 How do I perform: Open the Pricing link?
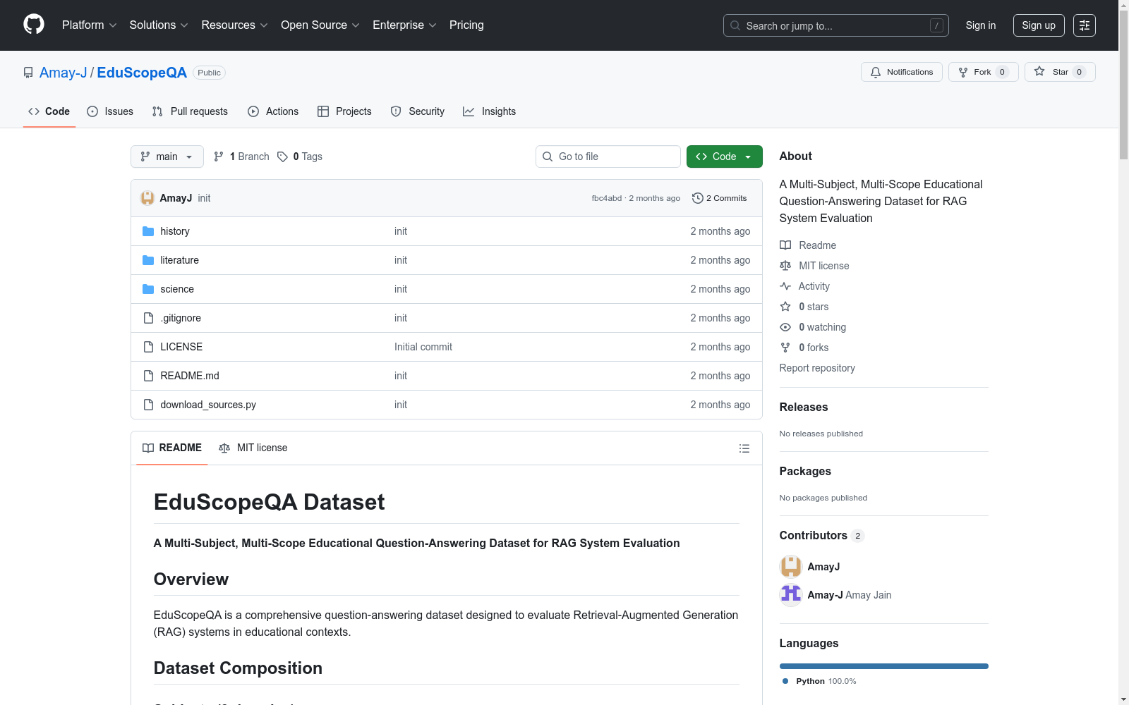point(466,25)
